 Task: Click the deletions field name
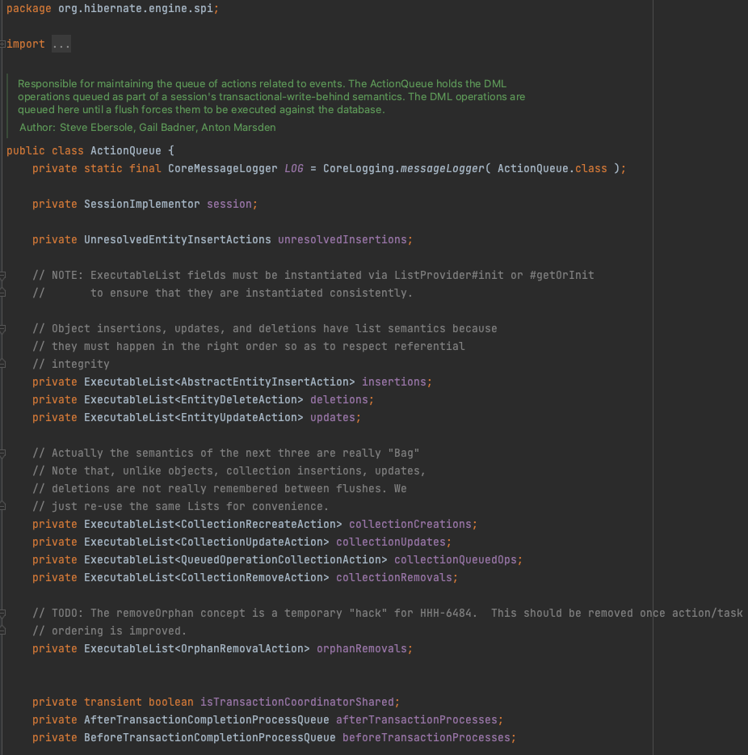[x=338, y=399]
